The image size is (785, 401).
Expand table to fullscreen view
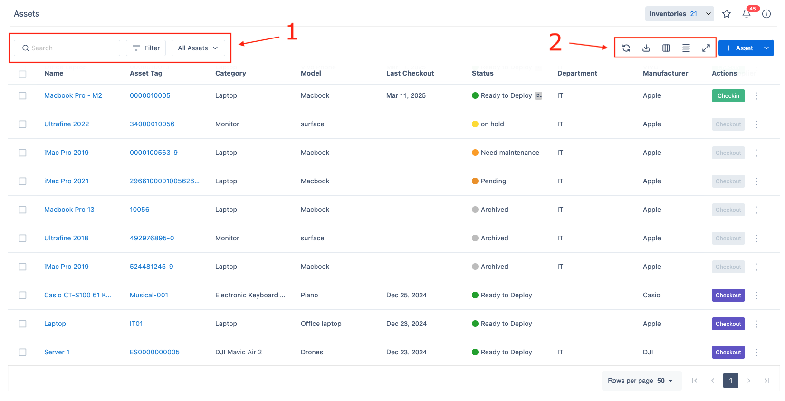pos(706,48)
